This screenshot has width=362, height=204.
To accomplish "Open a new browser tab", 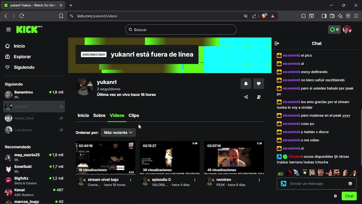I will [71, 5].
